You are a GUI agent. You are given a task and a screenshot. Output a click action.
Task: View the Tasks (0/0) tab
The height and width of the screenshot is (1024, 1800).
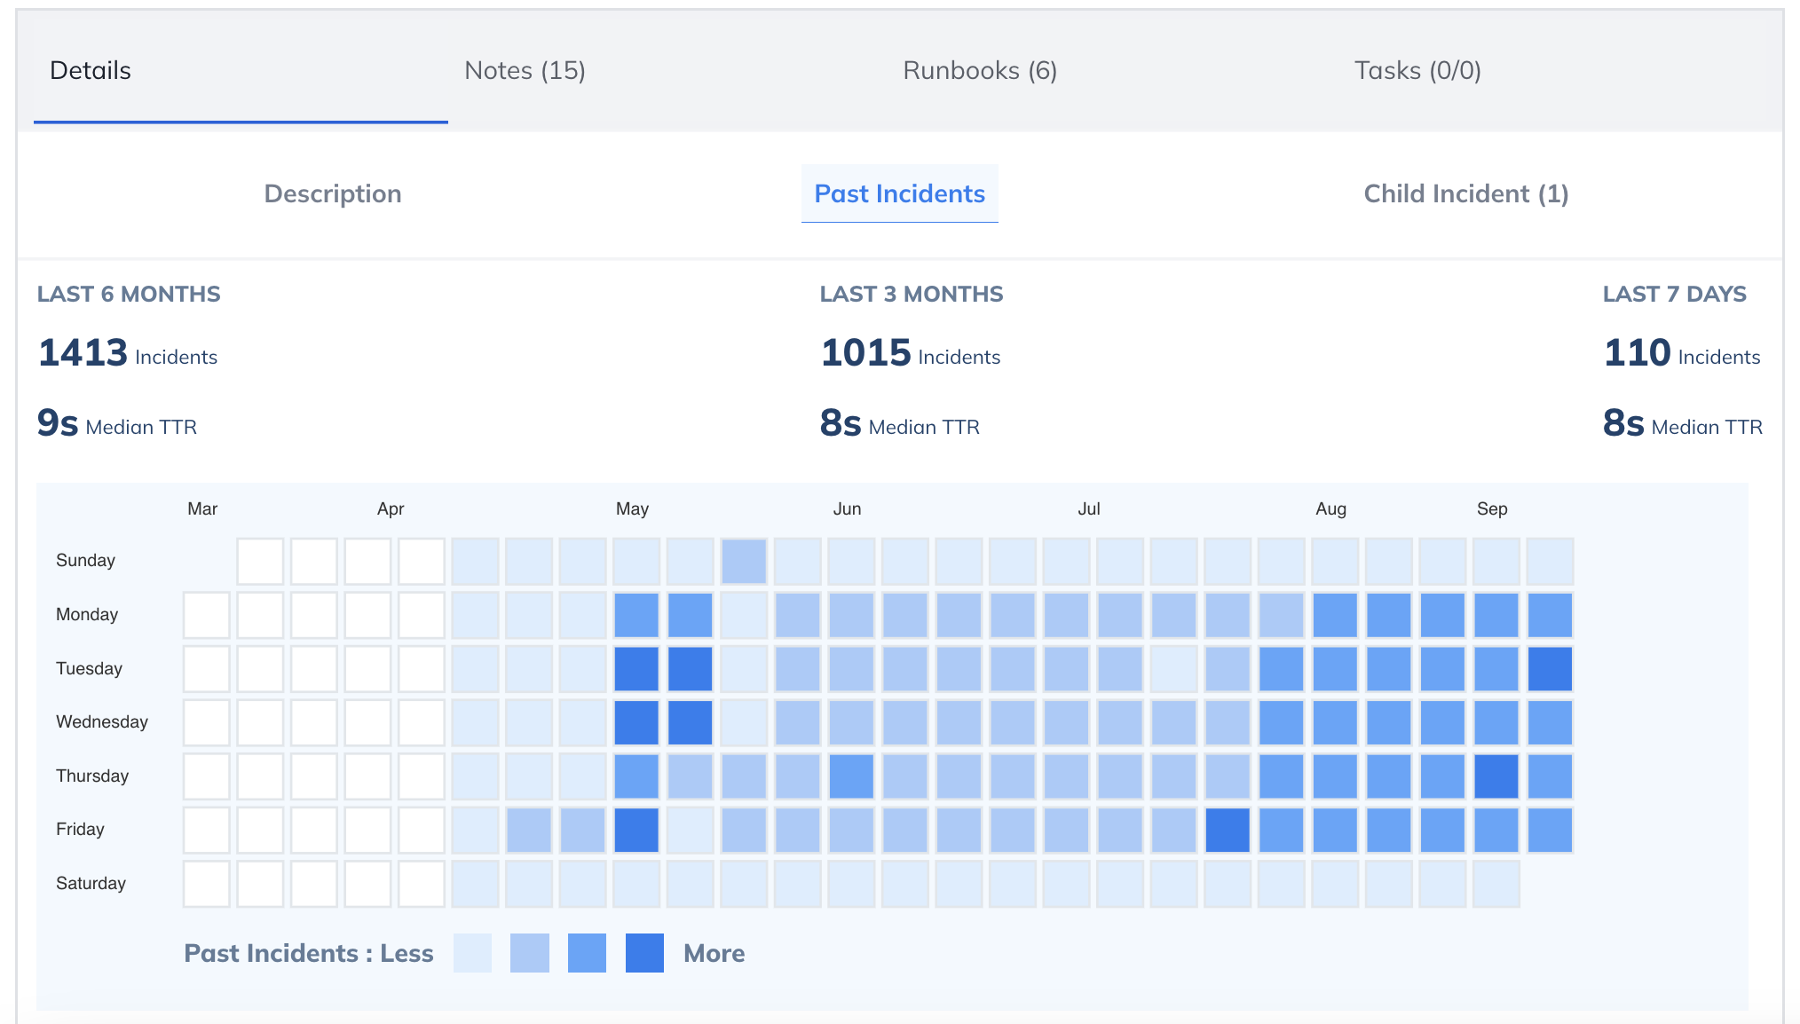click(1417, 70)
